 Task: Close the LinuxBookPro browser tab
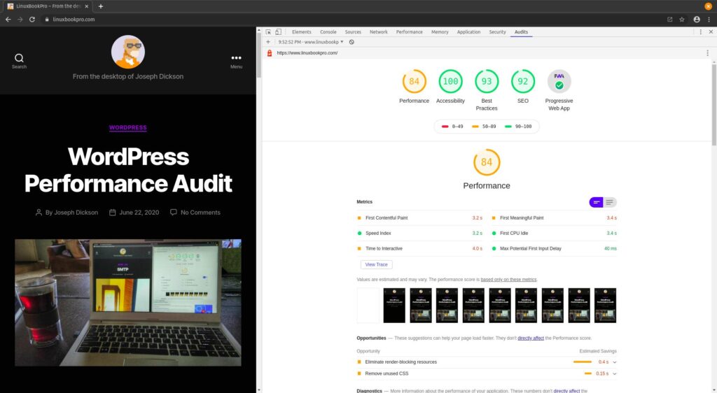86,6
